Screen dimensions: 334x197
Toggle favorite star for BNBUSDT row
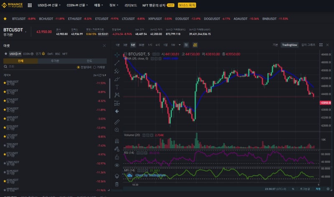click(5, 83)
